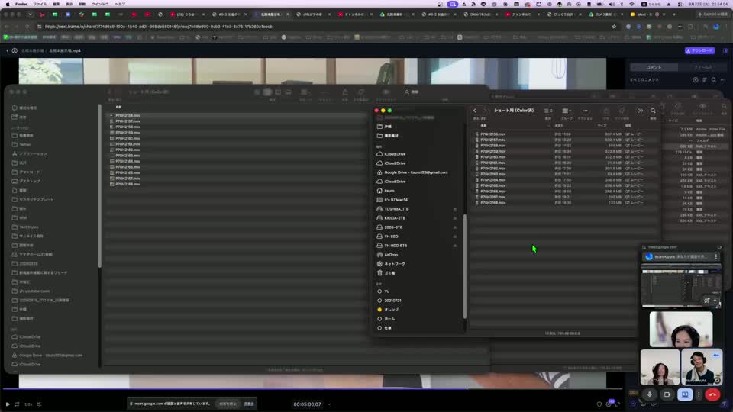Open the アクション ellipsis menu in Finder
This screenshot has height=412, width=733.
click(x=585, y=111)
